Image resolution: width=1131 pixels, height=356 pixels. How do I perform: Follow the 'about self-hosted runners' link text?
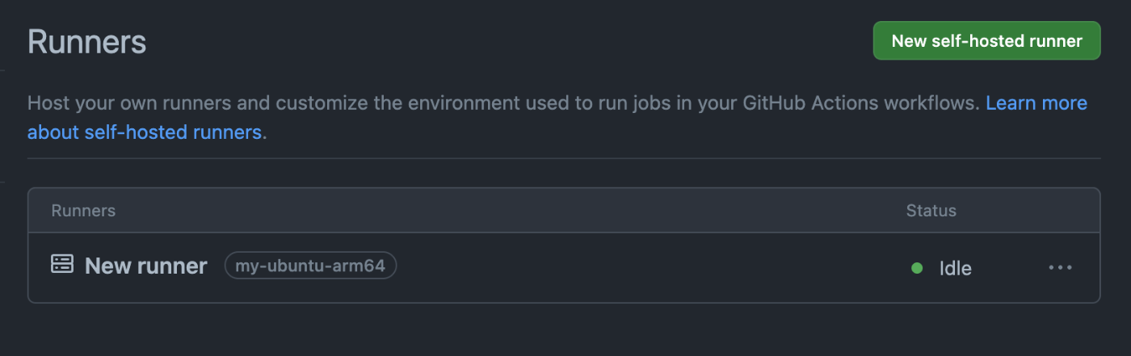pos(145,132)
